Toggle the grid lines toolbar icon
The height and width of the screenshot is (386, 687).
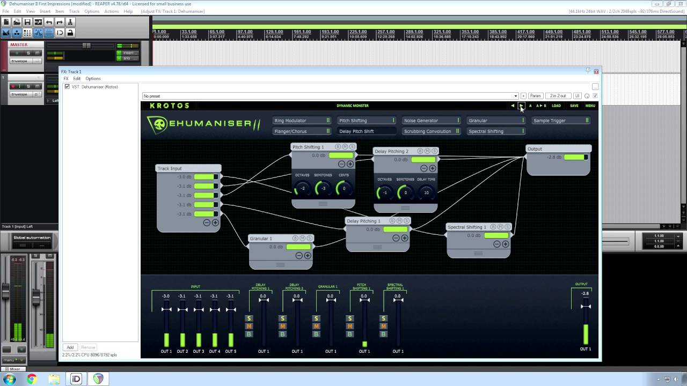click(x=27, y=33)
